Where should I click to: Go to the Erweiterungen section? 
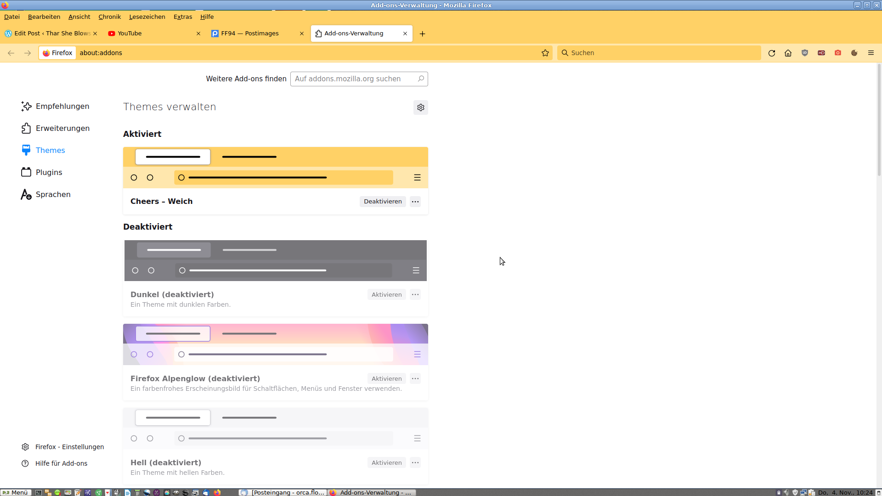pyautogui.click(x=55, y=128)
